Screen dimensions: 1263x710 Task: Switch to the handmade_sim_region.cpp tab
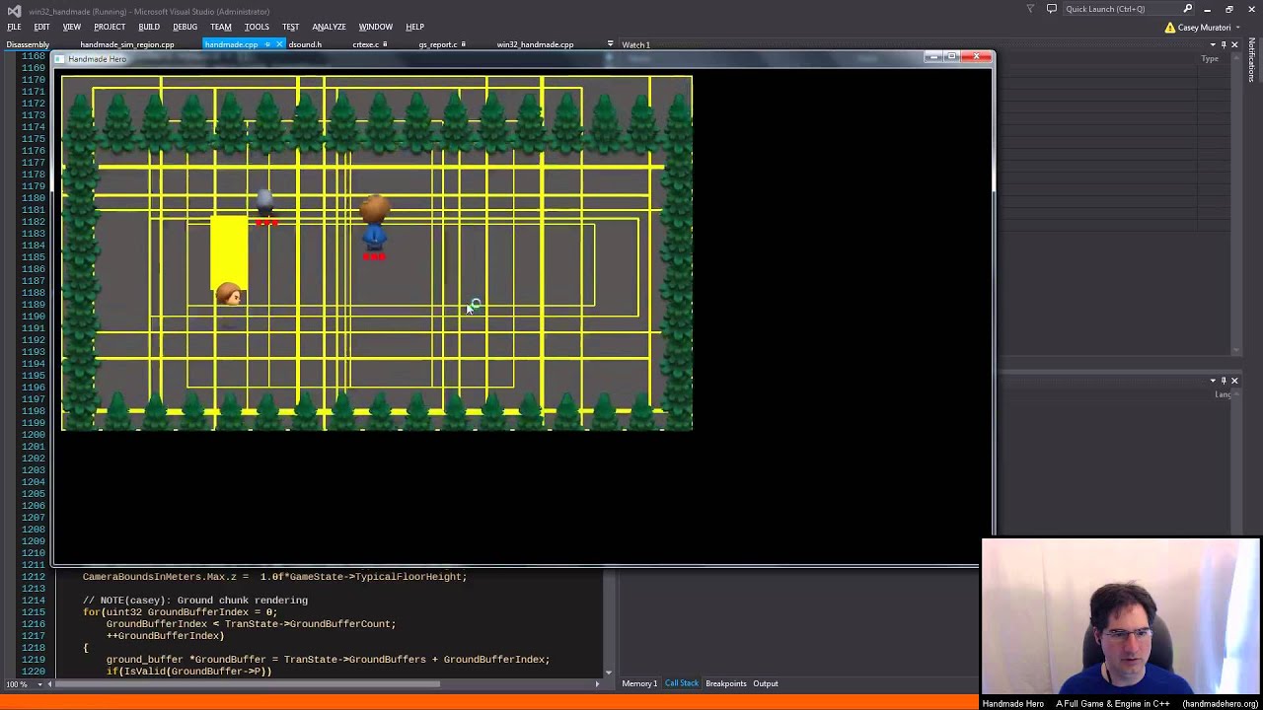[x=127, y=44]
